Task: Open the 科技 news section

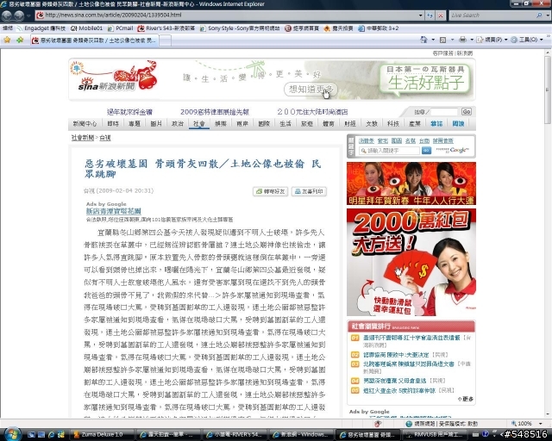Action: pos(393,123)
